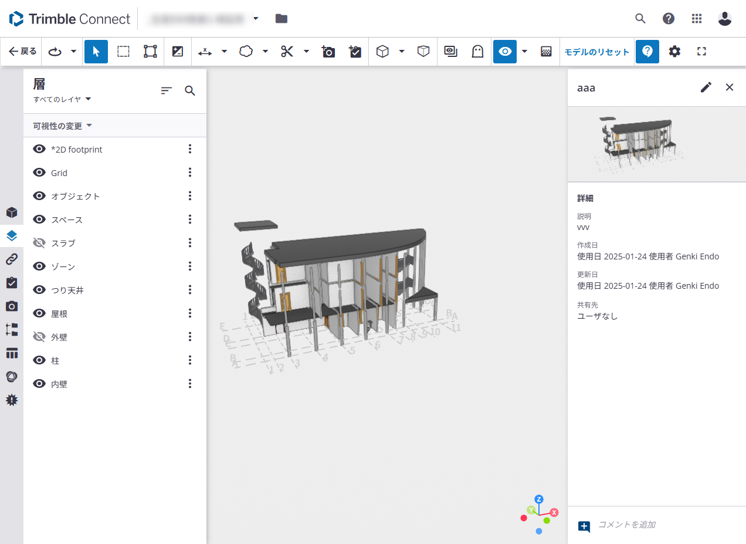746x544 pixels.
Task: Click the モデルのリセット button
Action: (596, 52)
